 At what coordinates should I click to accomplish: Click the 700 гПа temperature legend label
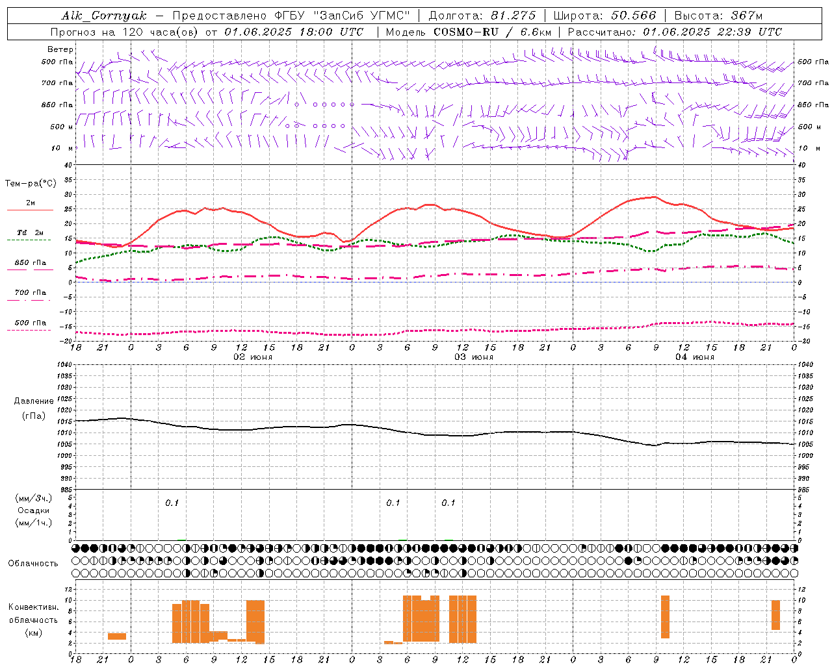pos(30,293)
